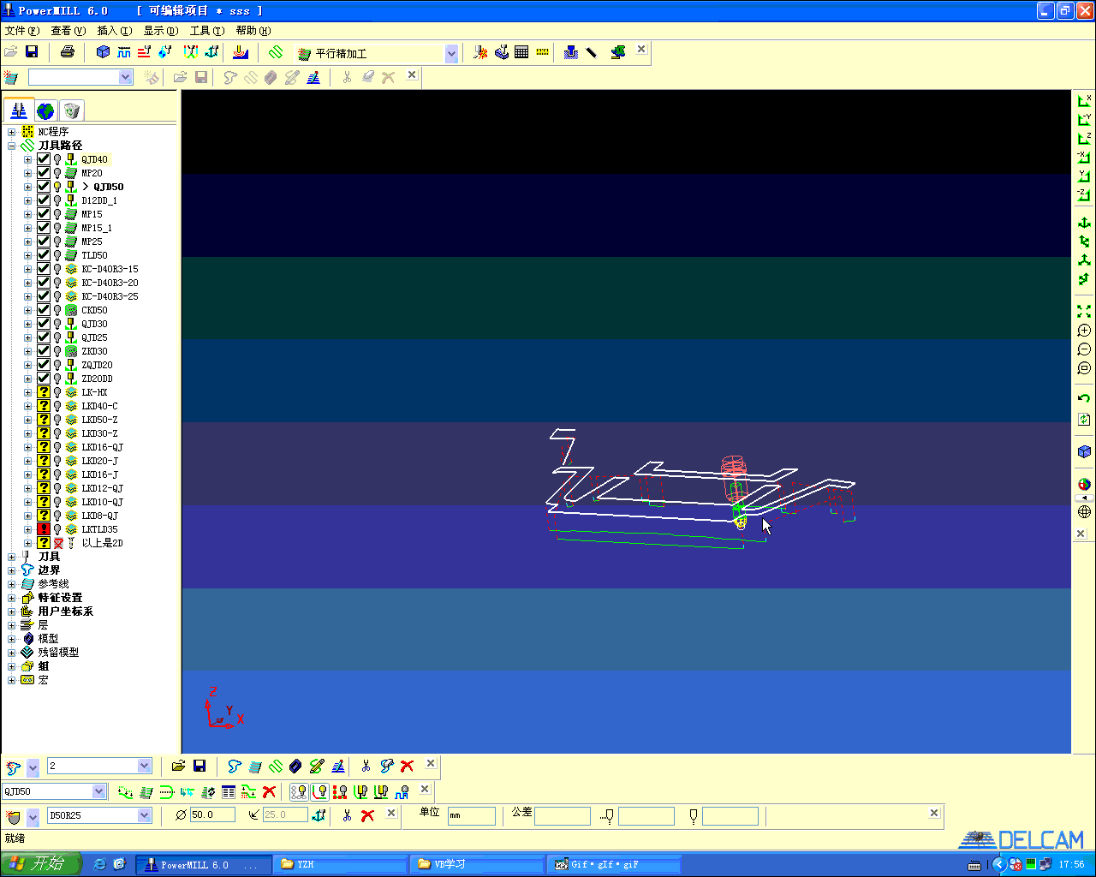The width and height of the screenshot is (1096, 877).
Task: Select the LKTLD35 toolpath in the tree
Action: click(99, 529)
